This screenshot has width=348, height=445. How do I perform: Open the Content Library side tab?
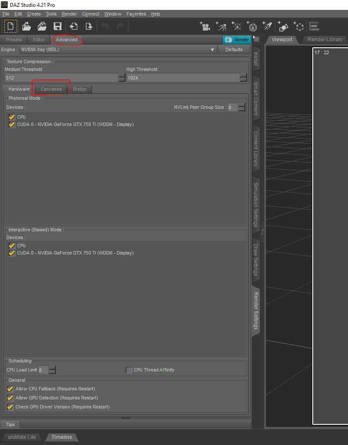pyautogui.click(x=256, y=149)
